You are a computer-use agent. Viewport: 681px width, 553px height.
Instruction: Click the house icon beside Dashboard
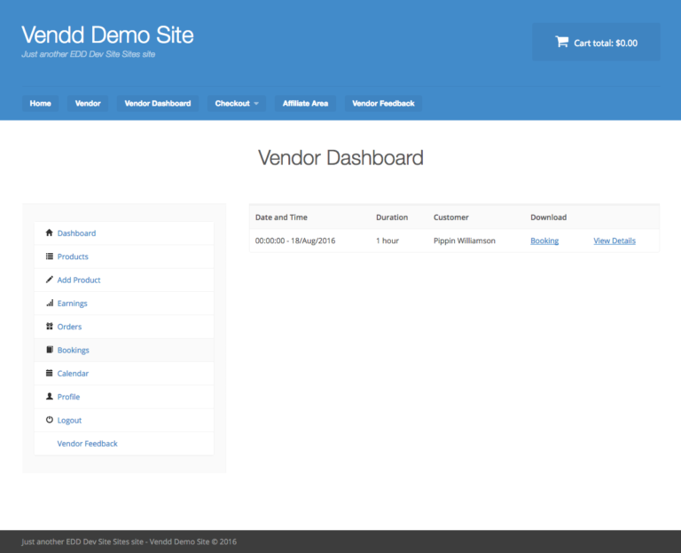(x=49, y=233)
